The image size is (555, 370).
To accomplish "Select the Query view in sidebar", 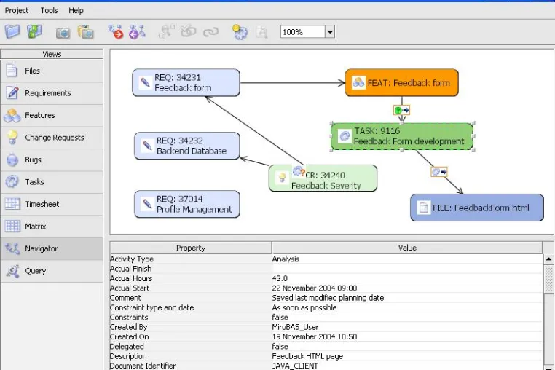I will pyautogui.click(x=52, y=271).
